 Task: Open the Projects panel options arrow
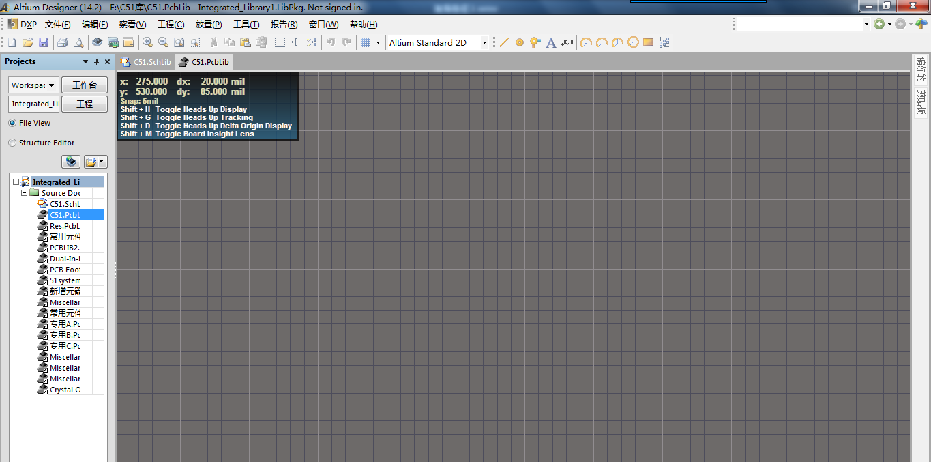(x=85, y=61)
